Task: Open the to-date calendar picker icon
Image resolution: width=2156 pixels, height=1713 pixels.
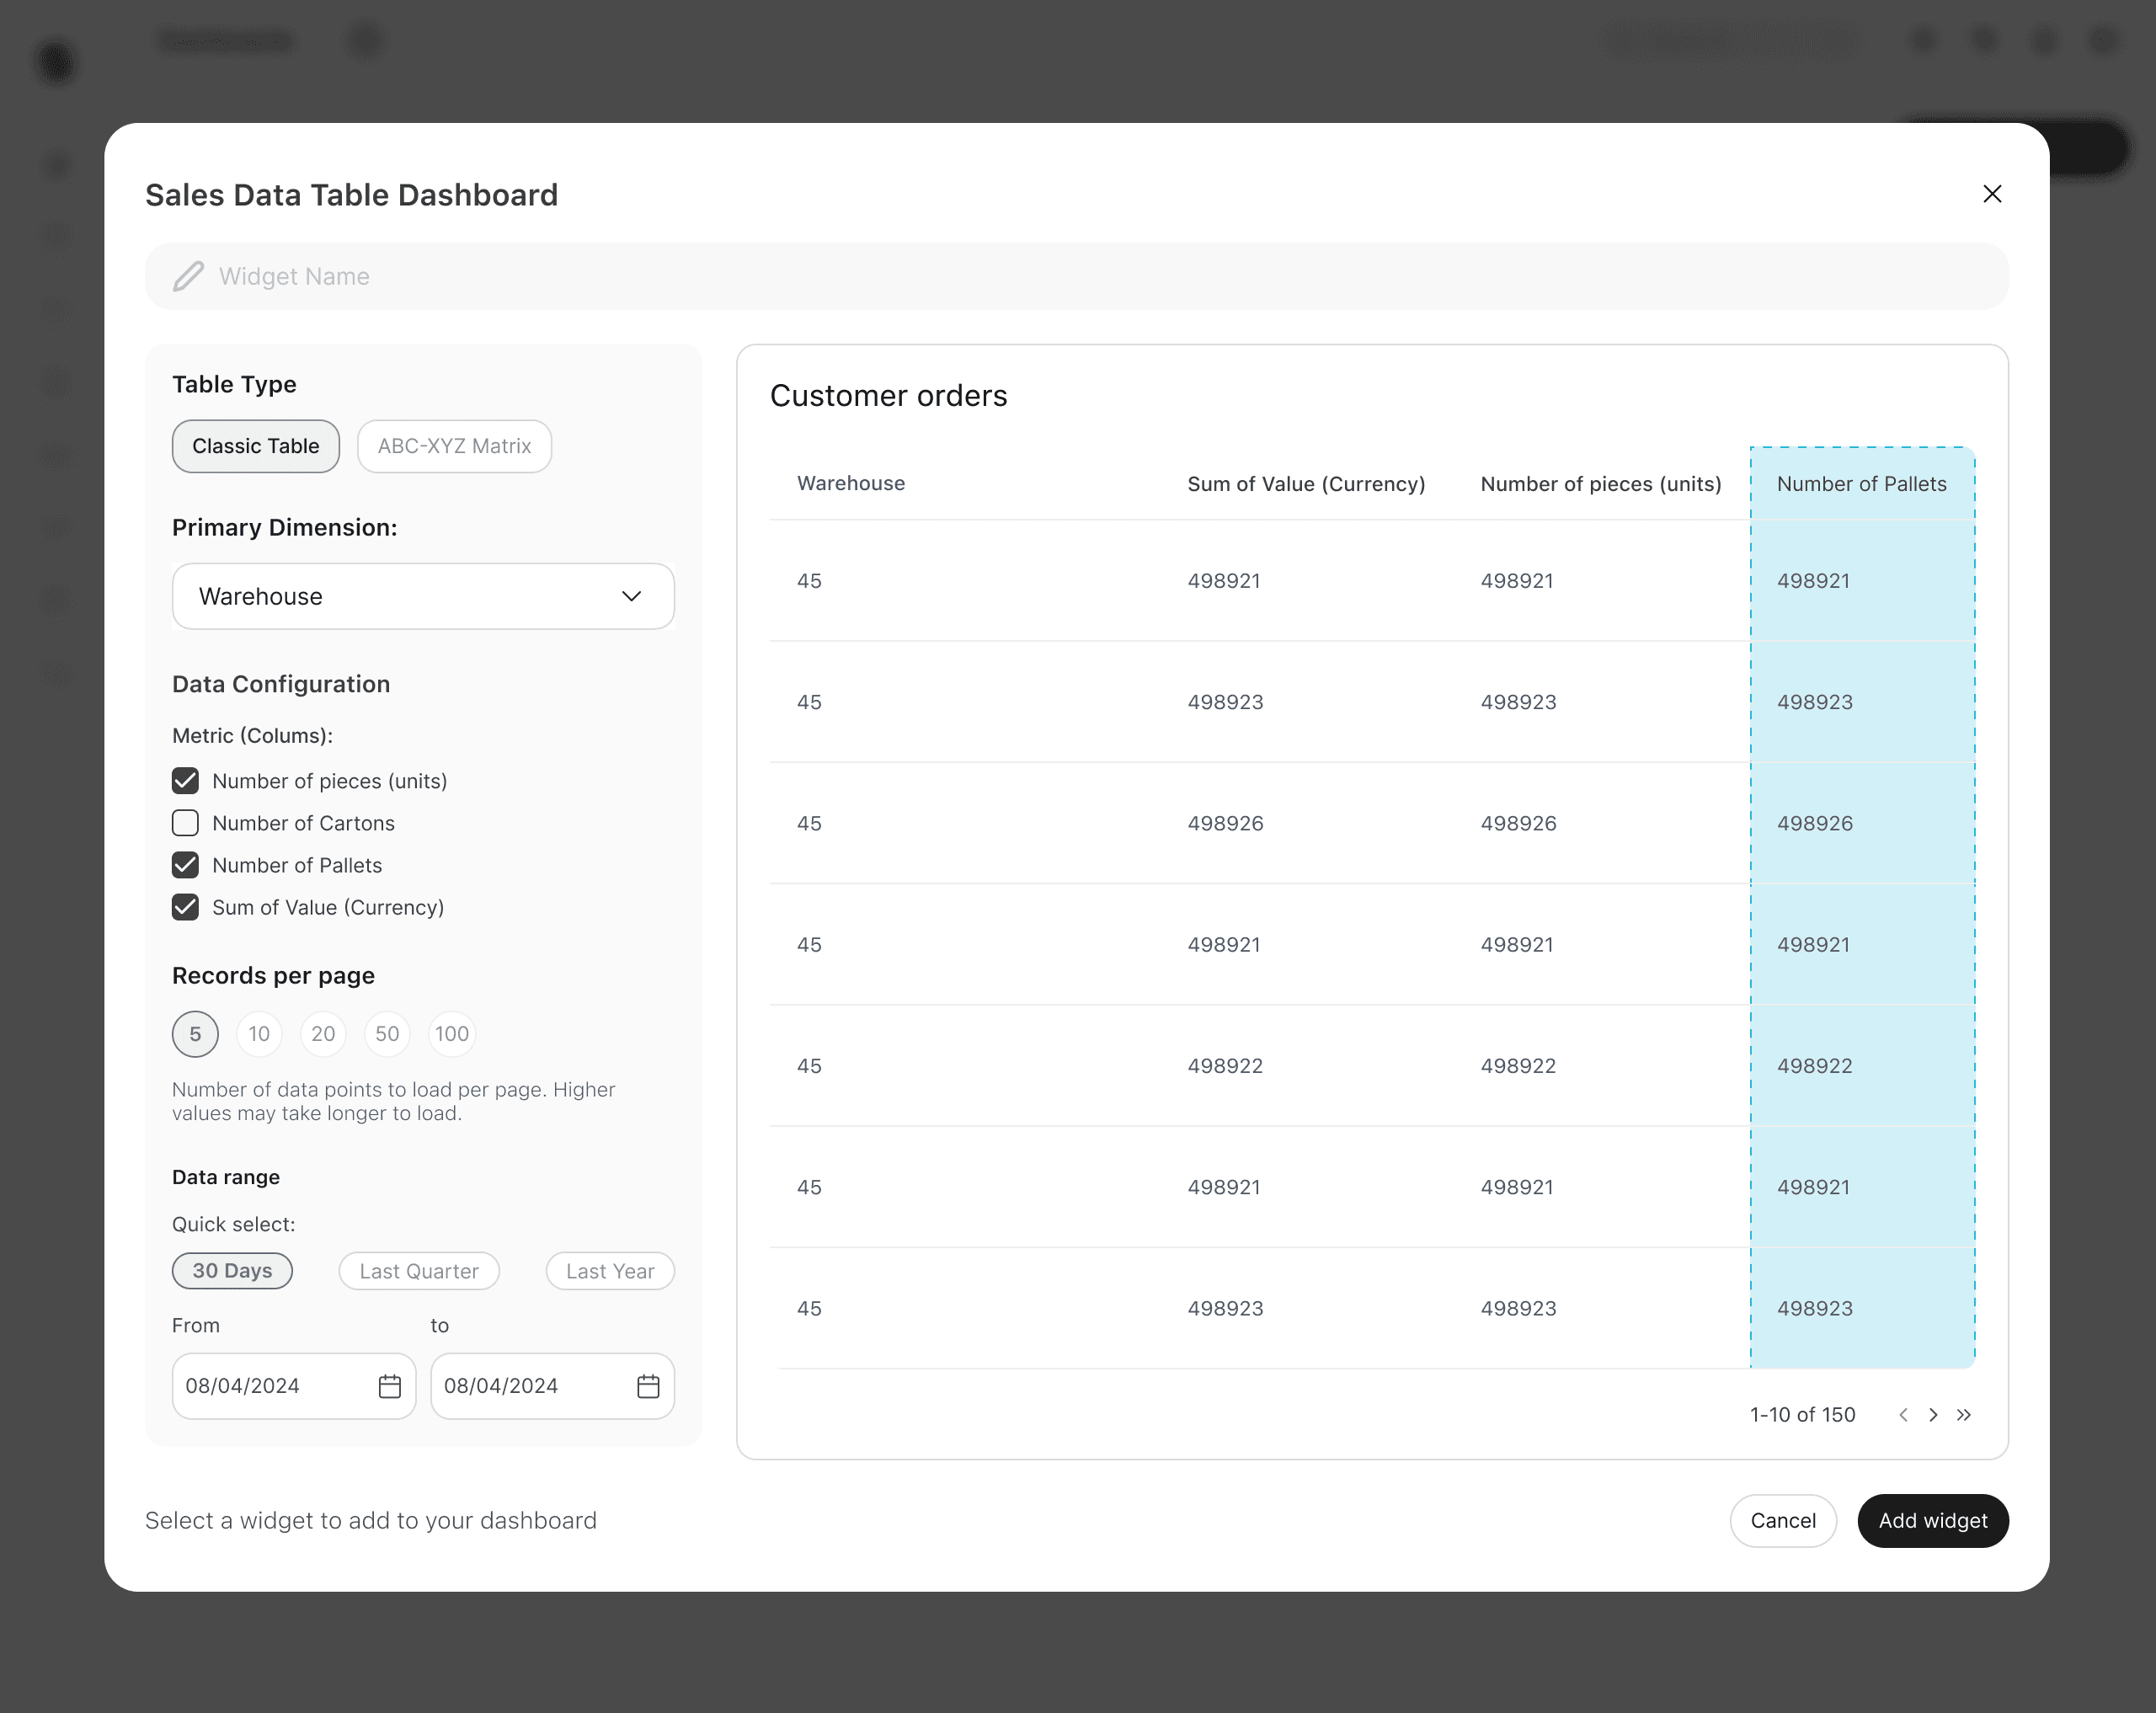Action: (x=648, y=1386)
